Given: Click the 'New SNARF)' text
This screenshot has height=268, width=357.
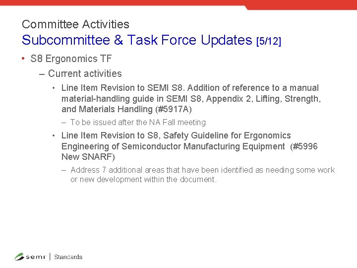Looking at the screenshot, I should tap(88, 157).
